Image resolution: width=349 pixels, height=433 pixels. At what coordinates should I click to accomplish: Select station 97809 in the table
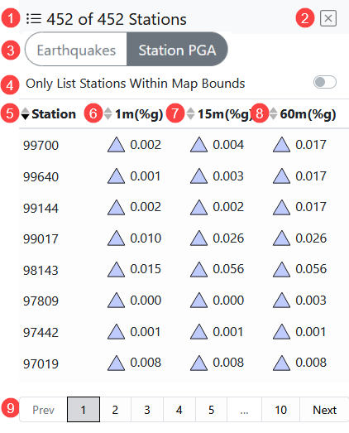click(x=41, y=301)
